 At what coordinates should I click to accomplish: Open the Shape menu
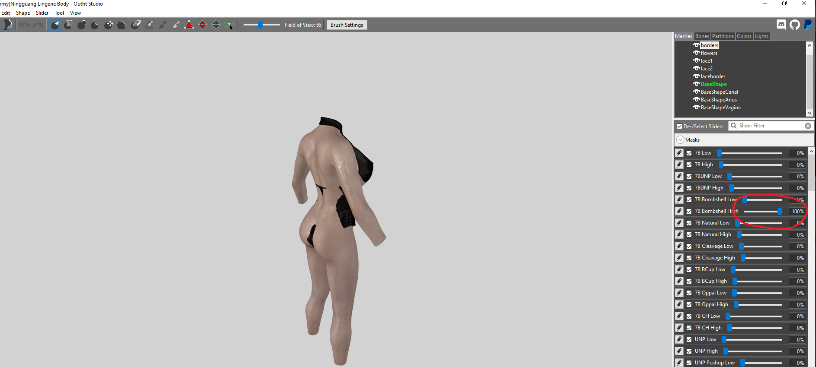23,13
